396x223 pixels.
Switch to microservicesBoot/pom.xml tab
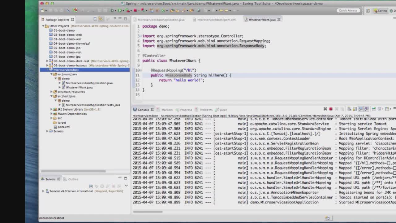[217, 20]
